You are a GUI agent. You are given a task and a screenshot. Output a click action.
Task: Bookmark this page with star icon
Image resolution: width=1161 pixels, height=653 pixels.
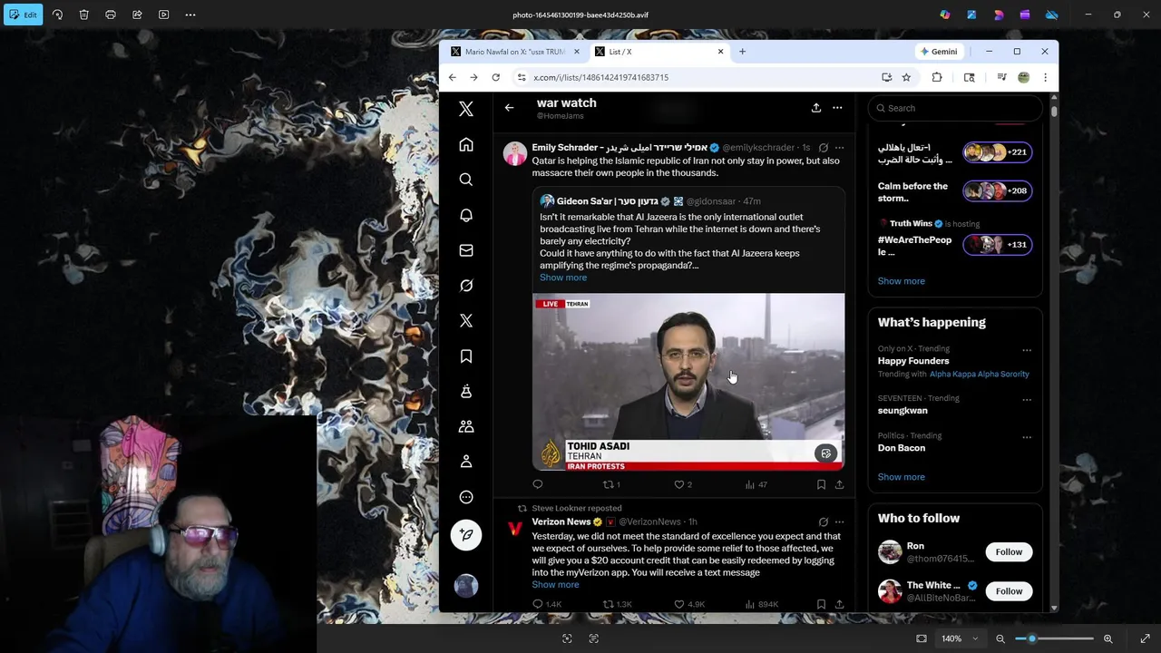(x=906, y=77)
